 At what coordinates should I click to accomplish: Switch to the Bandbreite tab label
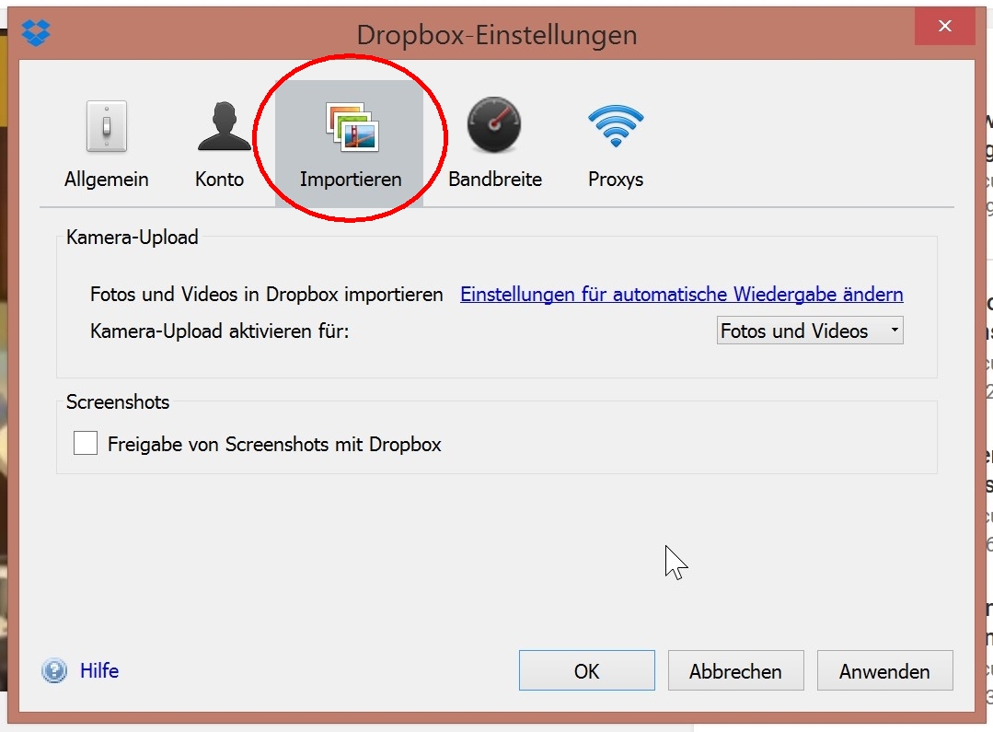494,180
